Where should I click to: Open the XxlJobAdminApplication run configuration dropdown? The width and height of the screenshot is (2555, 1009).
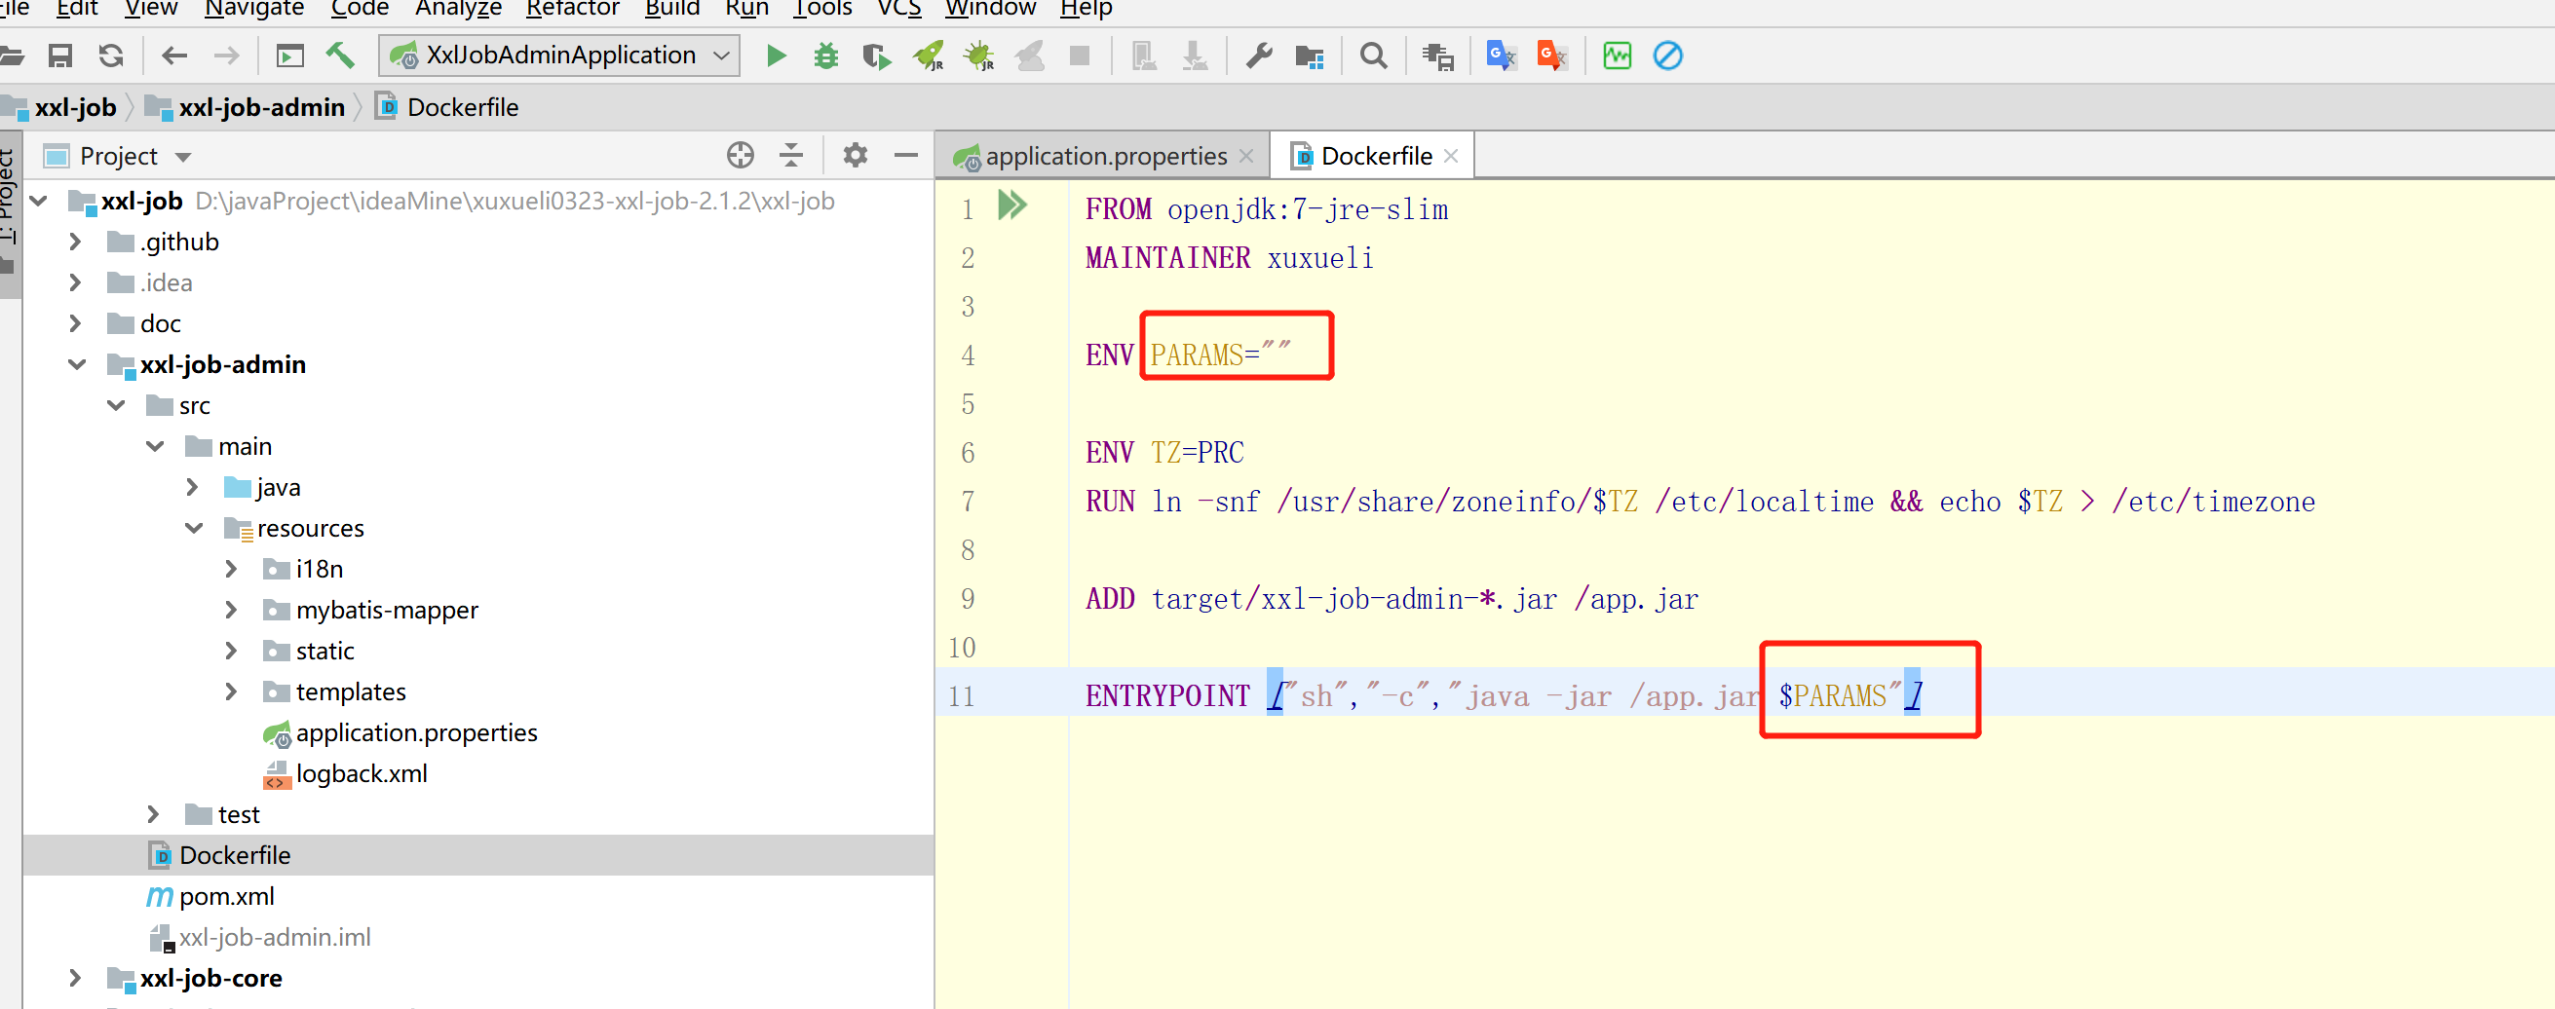559,56
